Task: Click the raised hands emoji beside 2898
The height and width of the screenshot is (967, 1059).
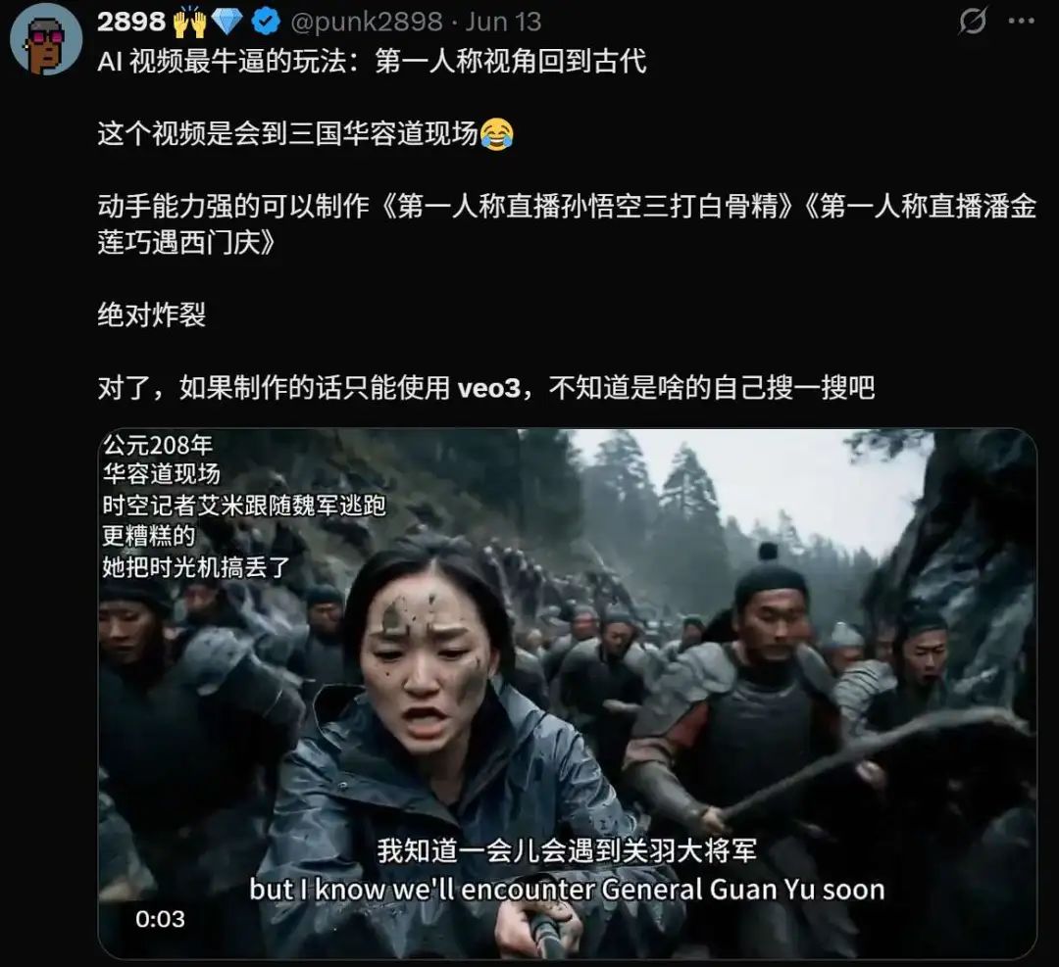Action: tap(189, 22)
